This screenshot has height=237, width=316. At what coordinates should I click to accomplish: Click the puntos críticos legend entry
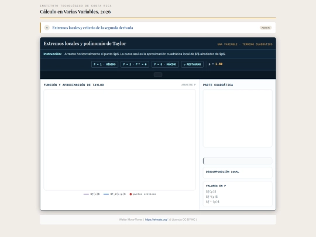pos(143,194)
